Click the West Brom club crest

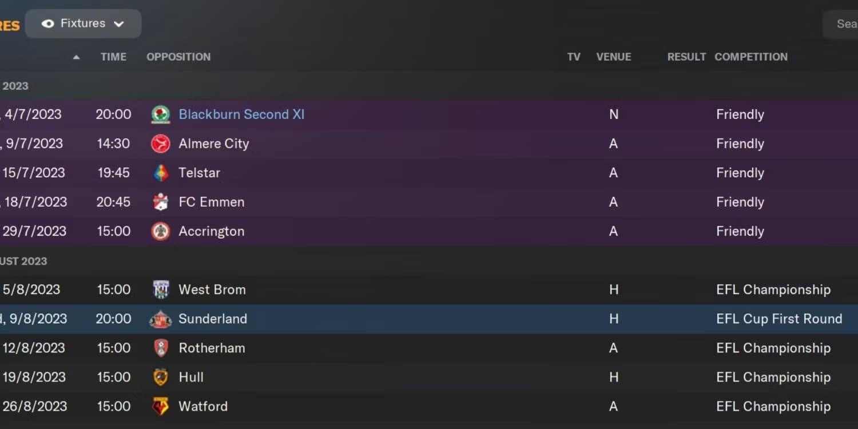[x=161, y=289]
